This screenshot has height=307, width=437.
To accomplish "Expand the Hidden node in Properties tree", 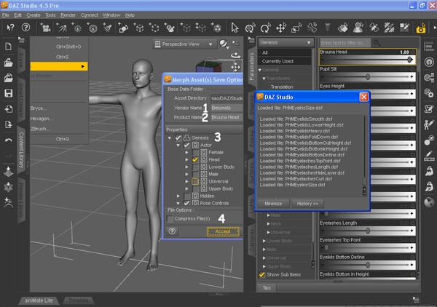I will 178,196.
